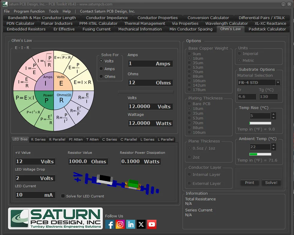Select 70um plating thickness option
The image size is (294, 235).
pyautogui.click(x=195, y=123)
